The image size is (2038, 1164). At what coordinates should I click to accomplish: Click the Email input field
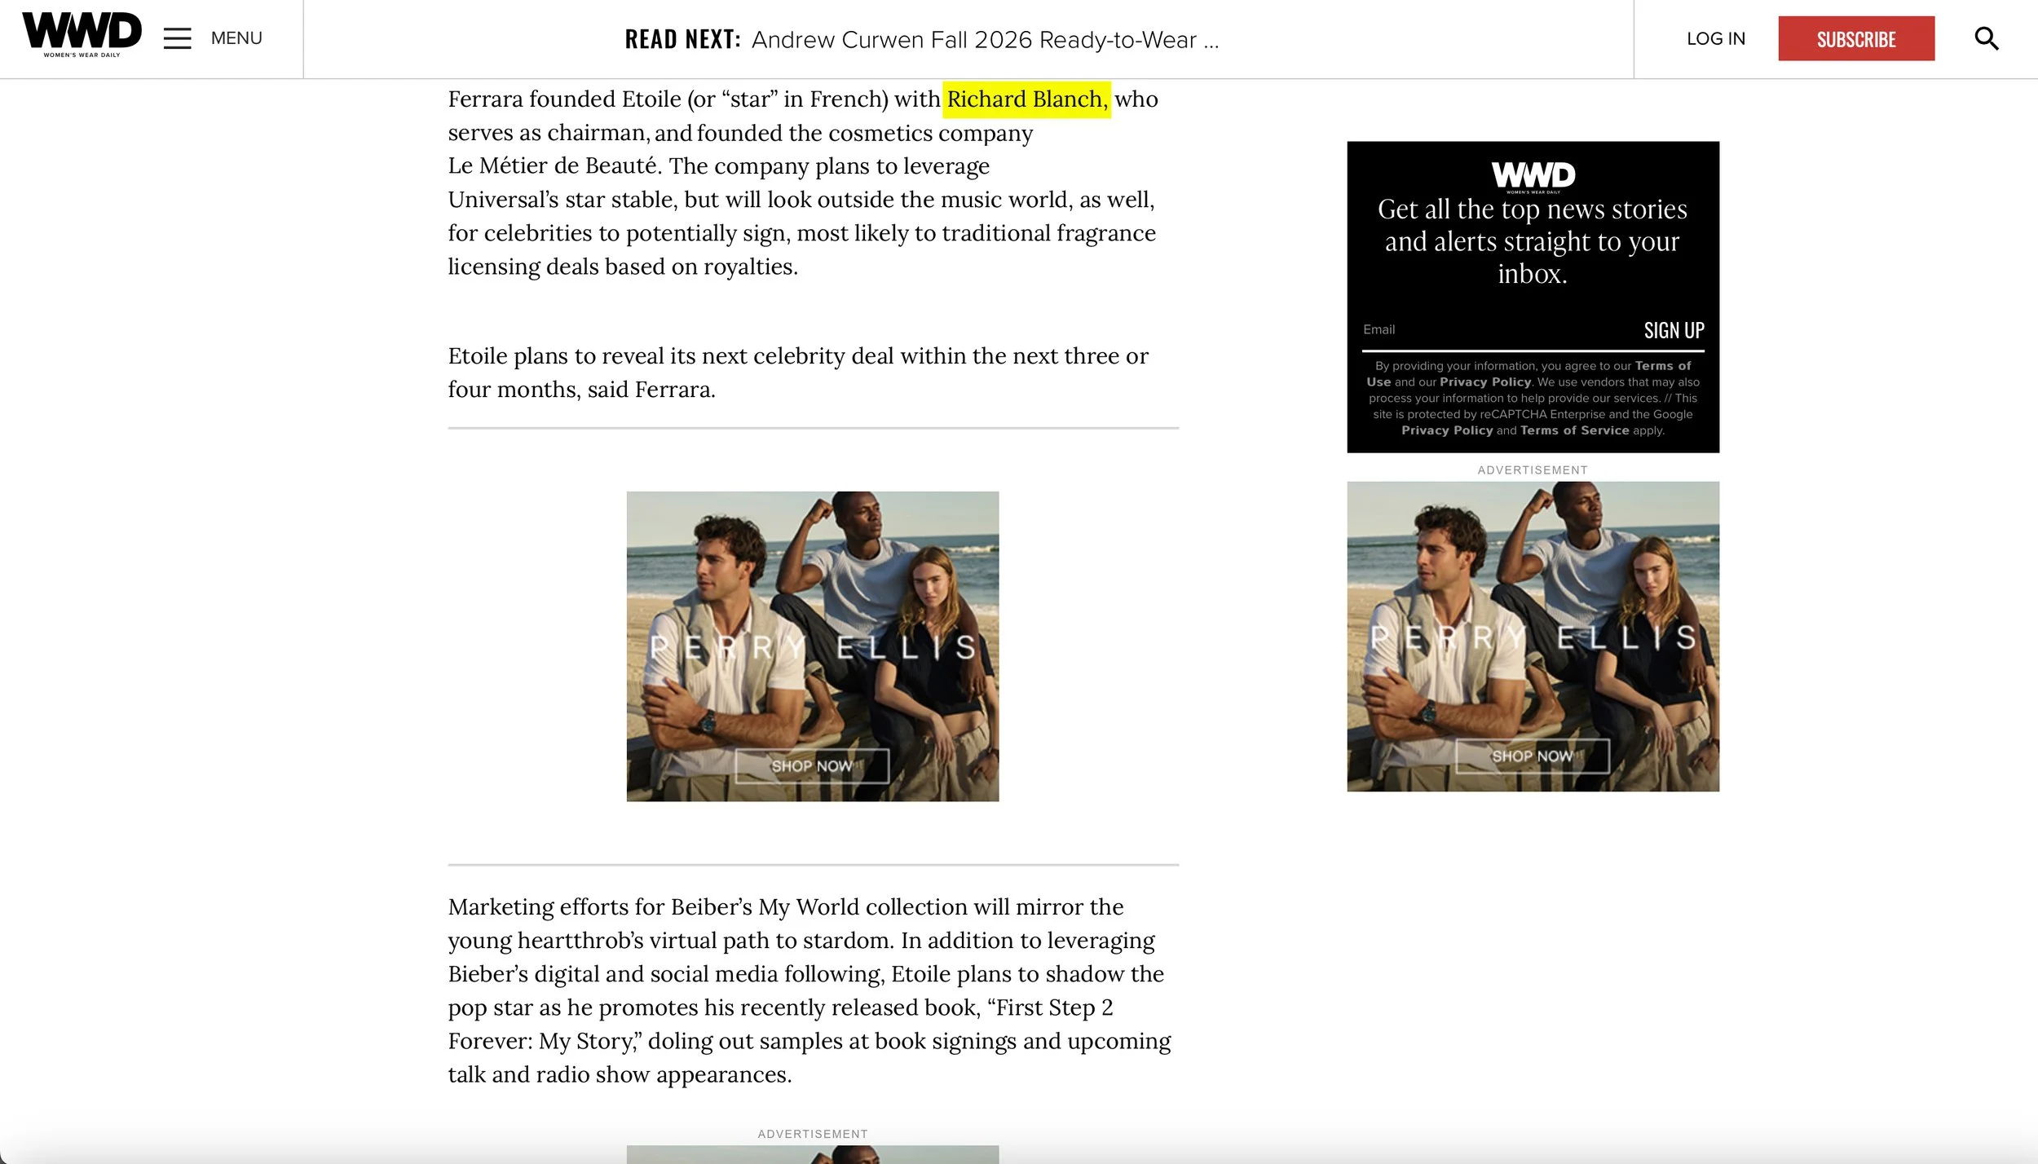[1435, 329]
